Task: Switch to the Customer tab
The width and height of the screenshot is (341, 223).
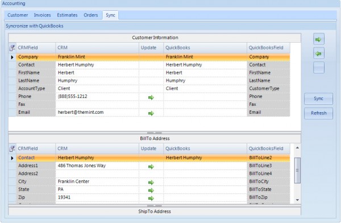Action: [x=18, y=15]
